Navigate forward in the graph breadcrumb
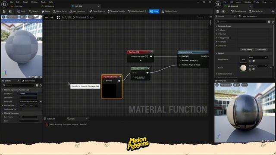Screen dimensions: 276x155 click(x=52, y=17)
